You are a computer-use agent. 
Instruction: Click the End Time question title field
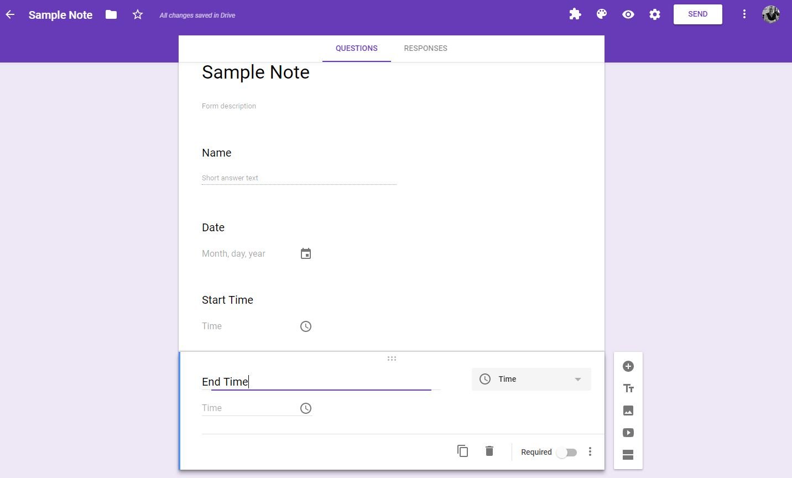point(321,382)
